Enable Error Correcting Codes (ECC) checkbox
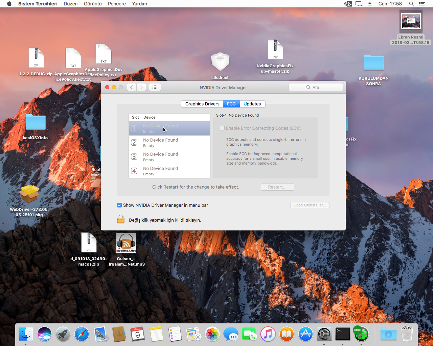 [x=222, y=128]
